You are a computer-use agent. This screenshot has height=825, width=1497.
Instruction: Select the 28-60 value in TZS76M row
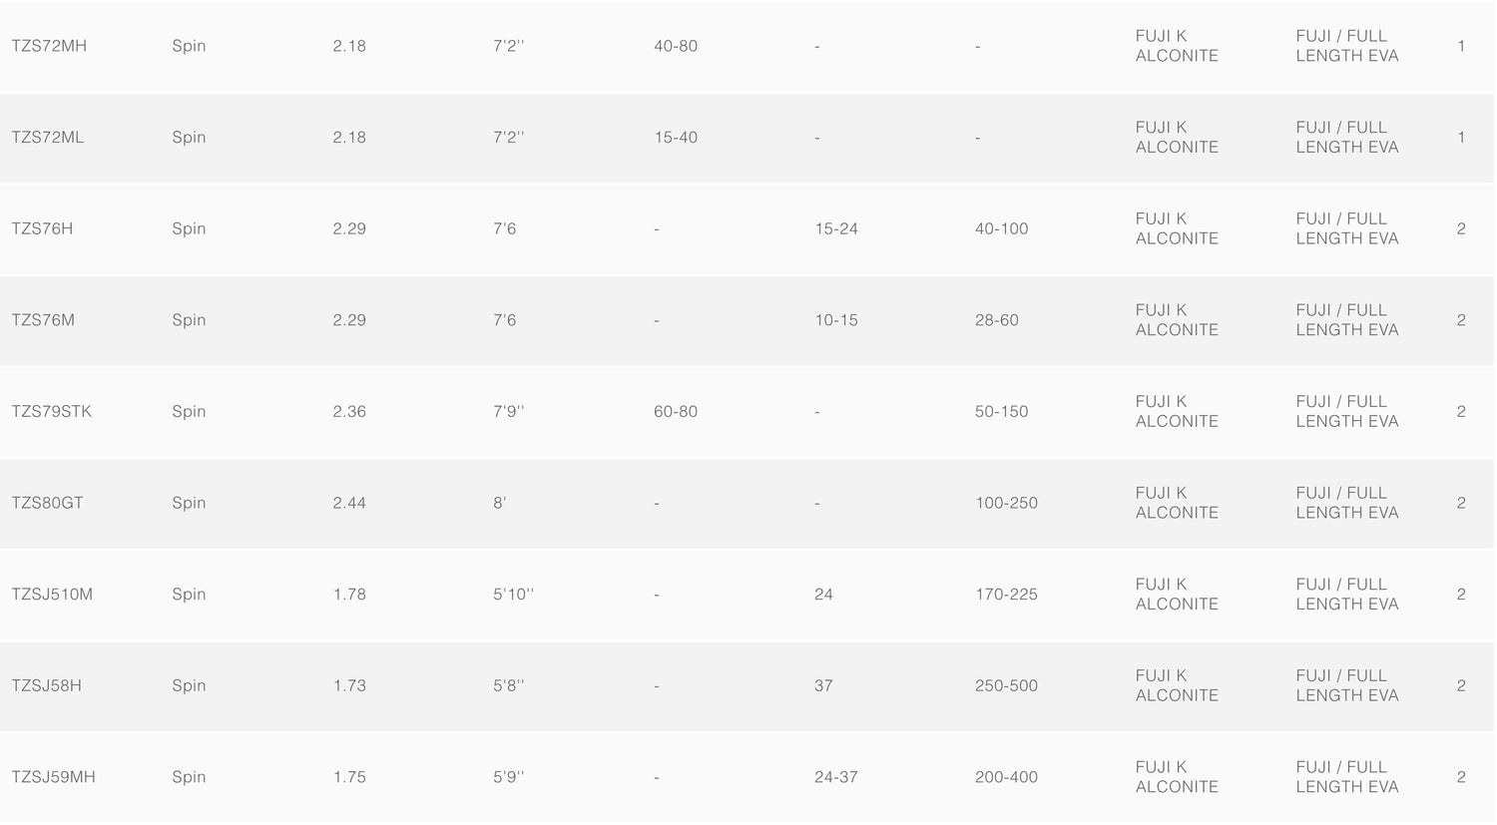tap(997, 320)
